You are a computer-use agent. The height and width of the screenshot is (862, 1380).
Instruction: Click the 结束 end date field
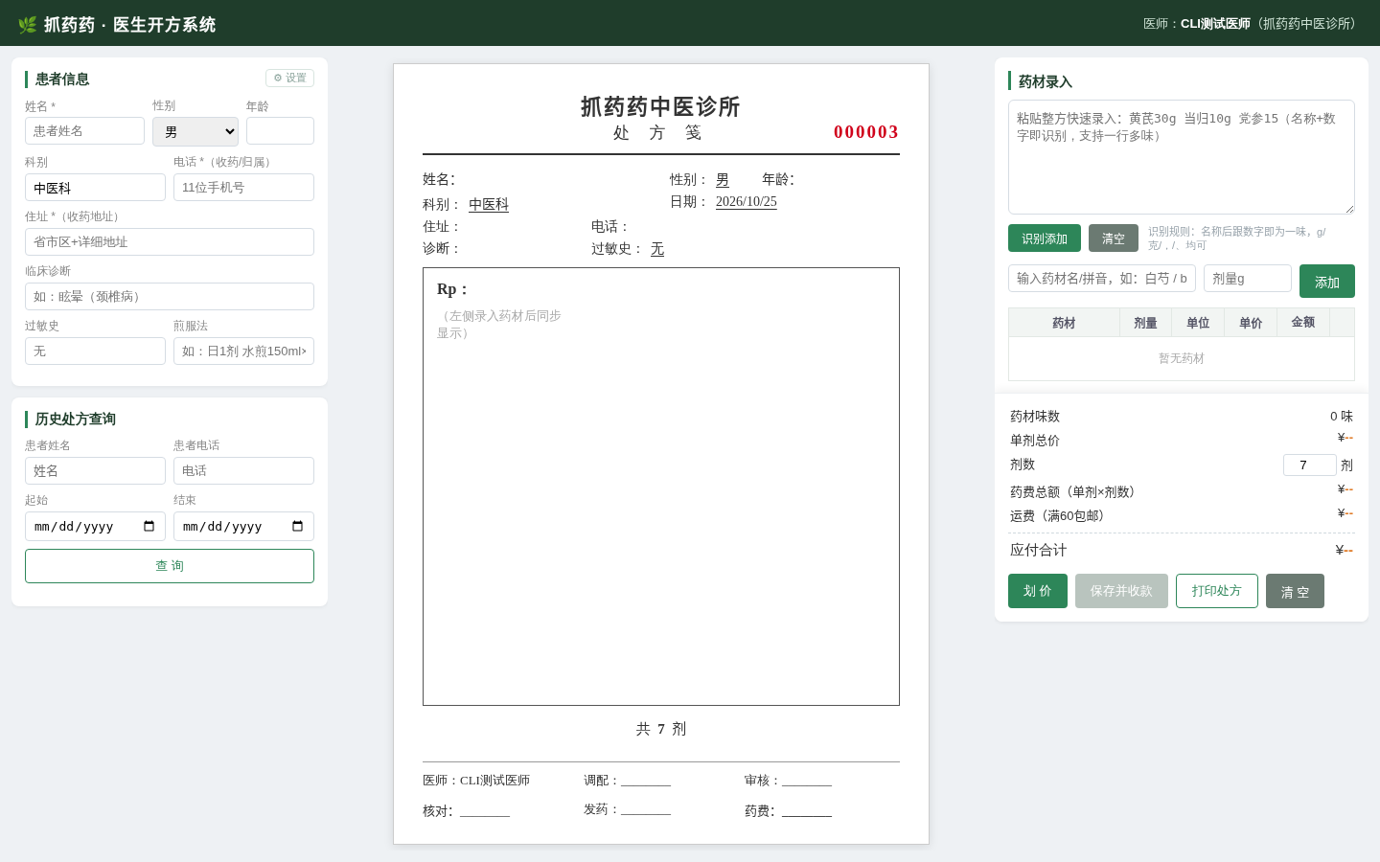point(243,527)
